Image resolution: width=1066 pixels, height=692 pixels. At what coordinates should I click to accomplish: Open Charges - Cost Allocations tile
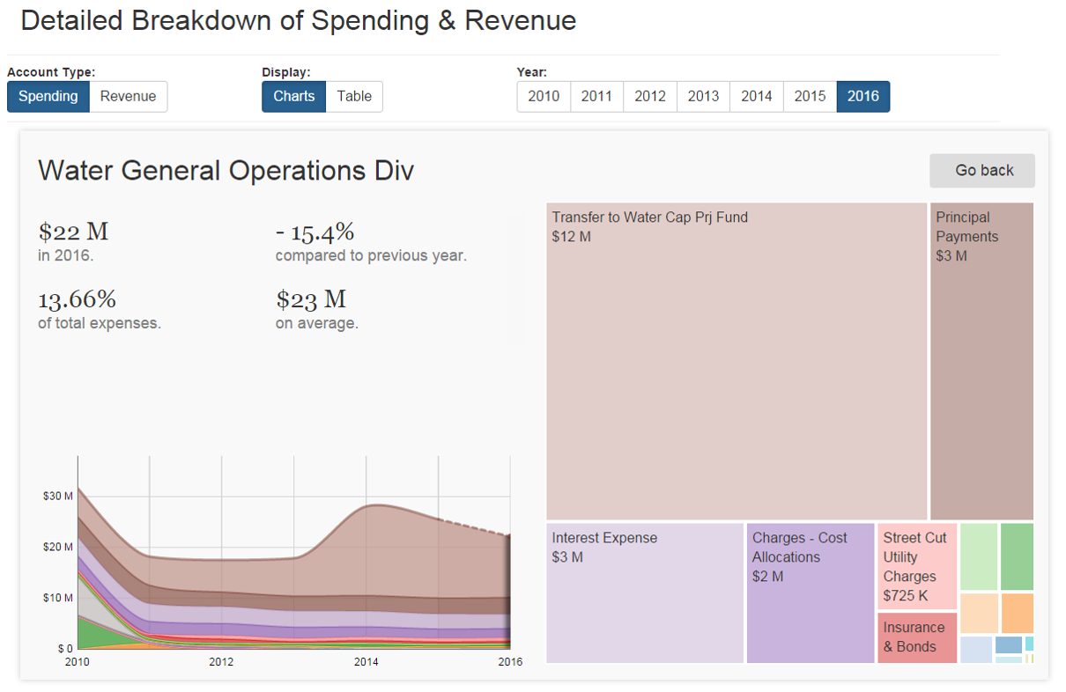pyautogui.click(x=811, y=593)
